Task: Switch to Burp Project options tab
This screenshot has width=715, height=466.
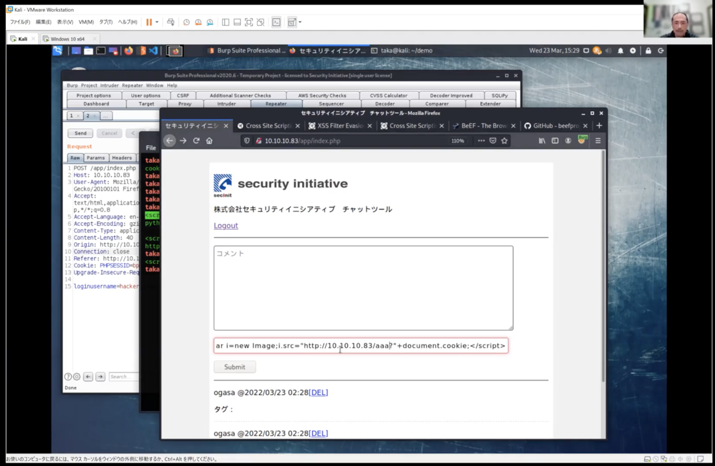Action: tap(94, 95)
